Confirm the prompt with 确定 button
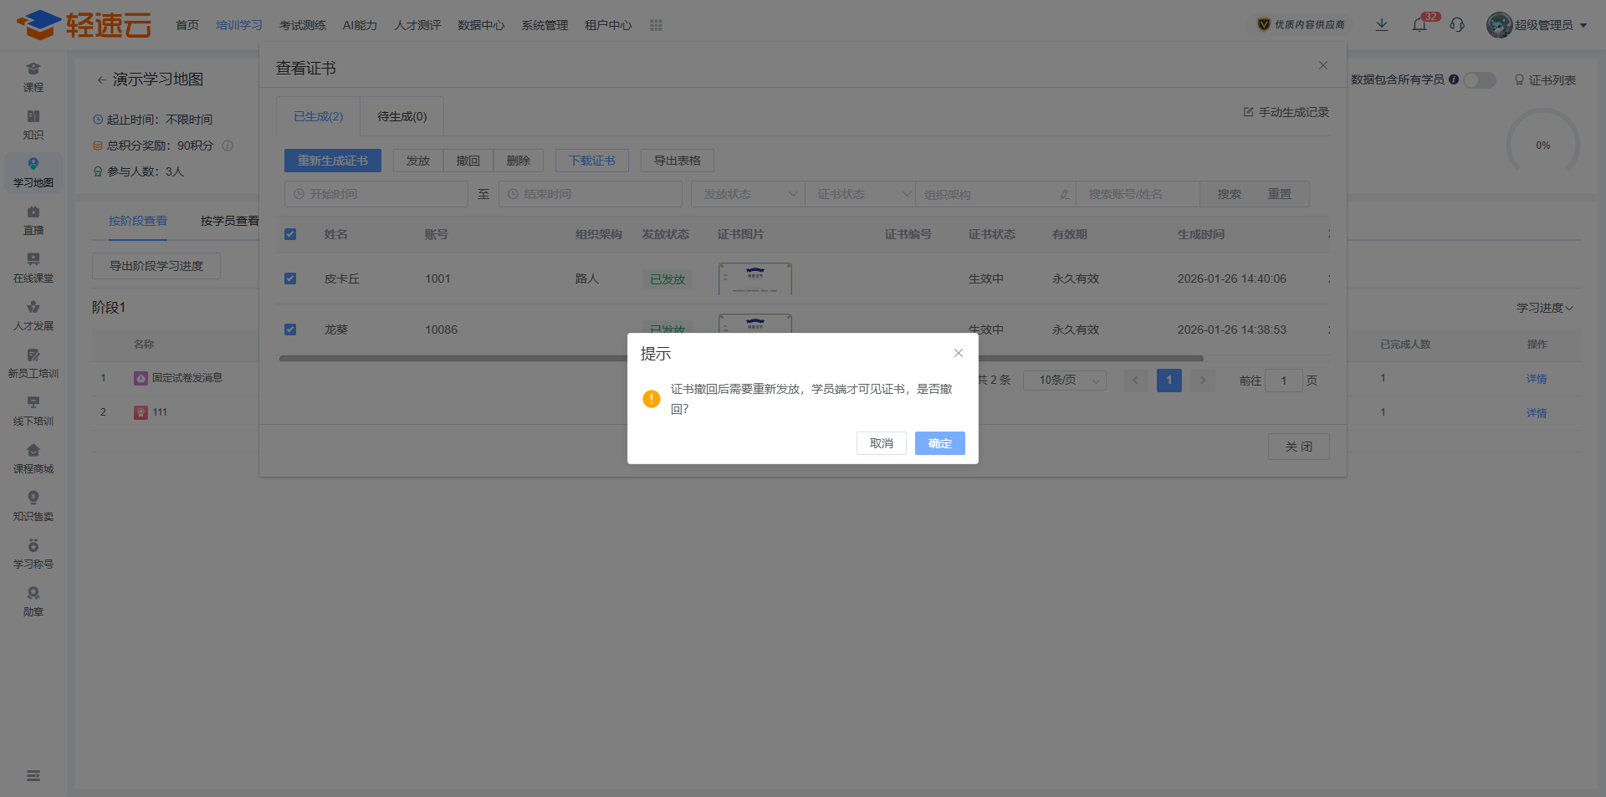The height and width of the screenshot is (797, 1606). [x=939, y=443]
